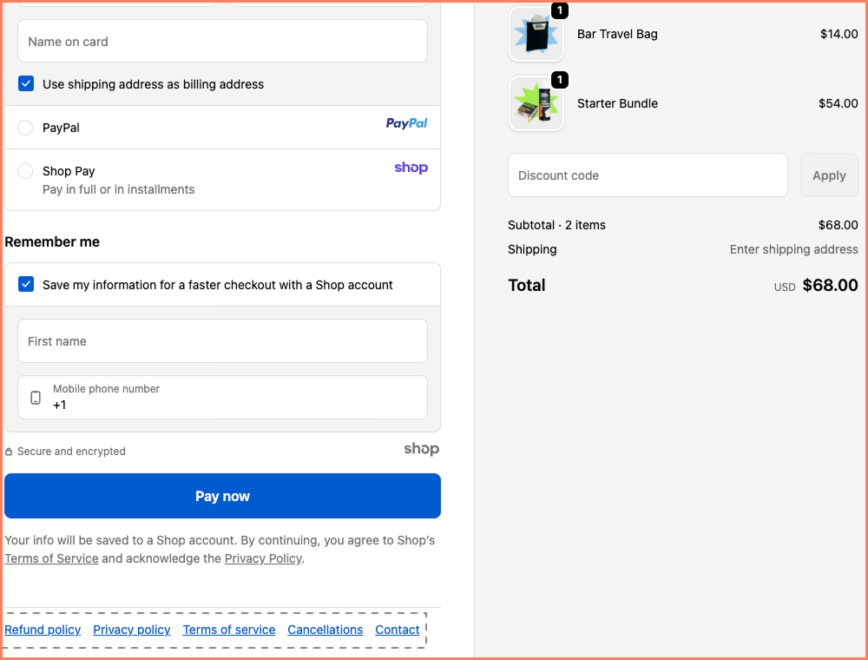Apply the discount code

(828, 175)
